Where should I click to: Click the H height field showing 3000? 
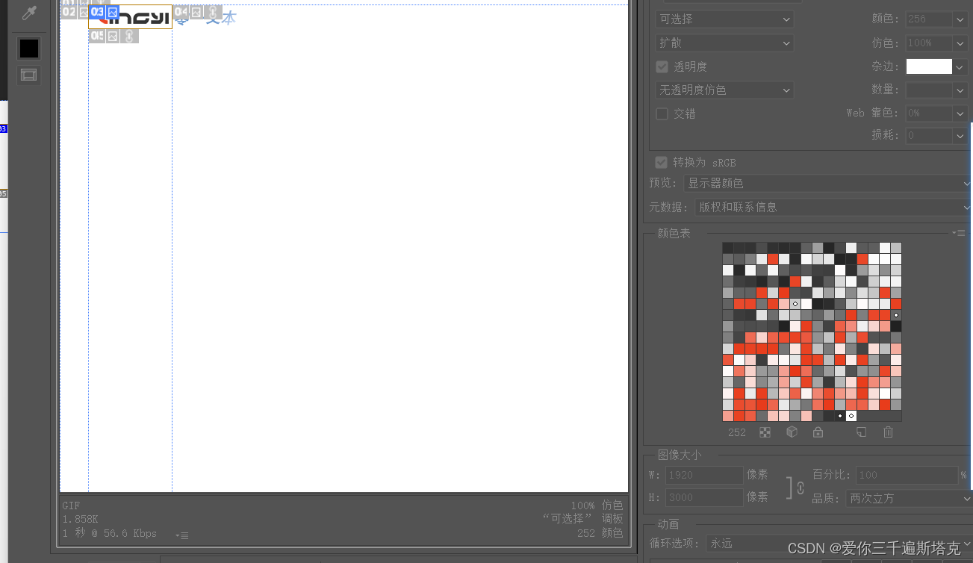pyautogui.click(x=704, y=497)
